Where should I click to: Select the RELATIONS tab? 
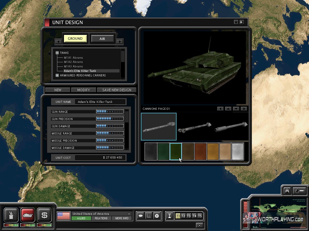[x=101, y=218]
